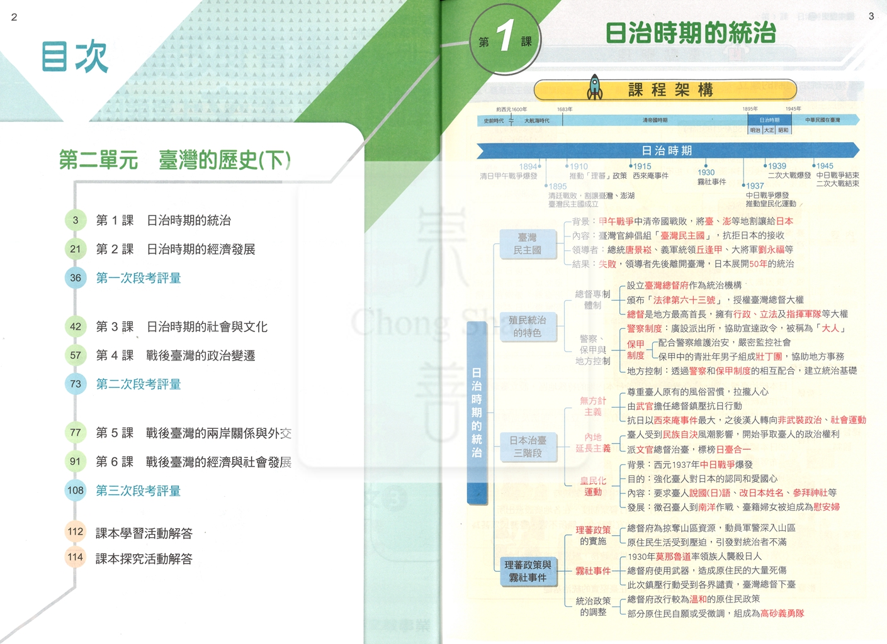The width and height of the screenshot is (887, 644).
Task: Open 第一次段考評量 entry
Action: [138, 278]
